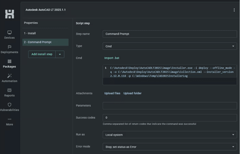This screenshot has width=240, height=154.
Task: Open the Run as dropdown
Action: click(x=170, y=134)
